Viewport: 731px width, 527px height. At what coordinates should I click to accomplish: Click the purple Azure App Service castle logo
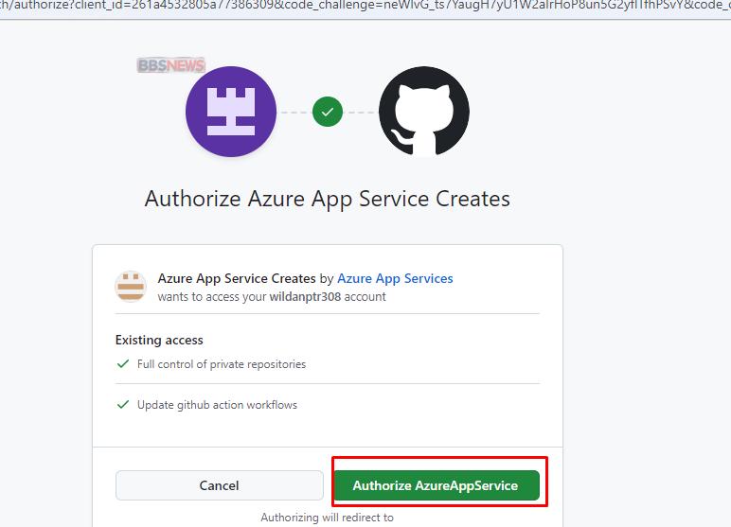pyautogui.click(x=230, y=112)
